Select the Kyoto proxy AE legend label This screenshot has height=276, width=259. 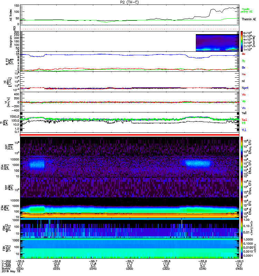(247, 10)
